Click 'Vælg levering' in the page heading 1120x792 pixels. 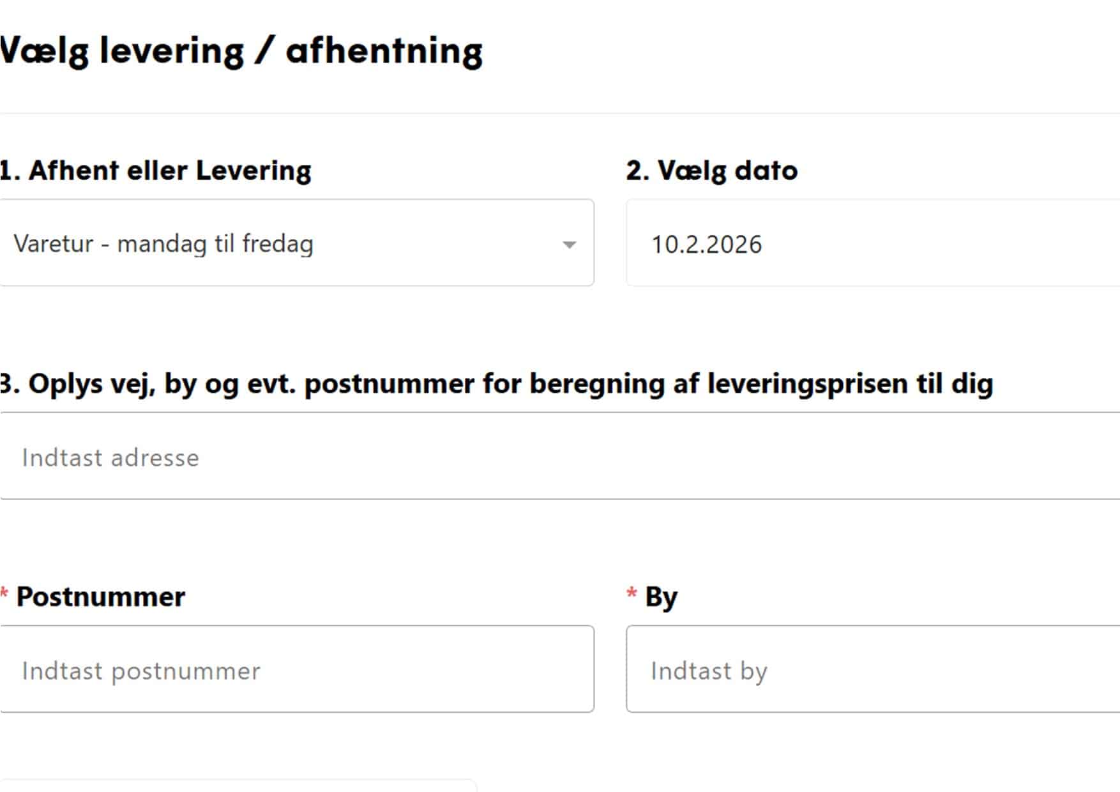(x=121, y=51)
